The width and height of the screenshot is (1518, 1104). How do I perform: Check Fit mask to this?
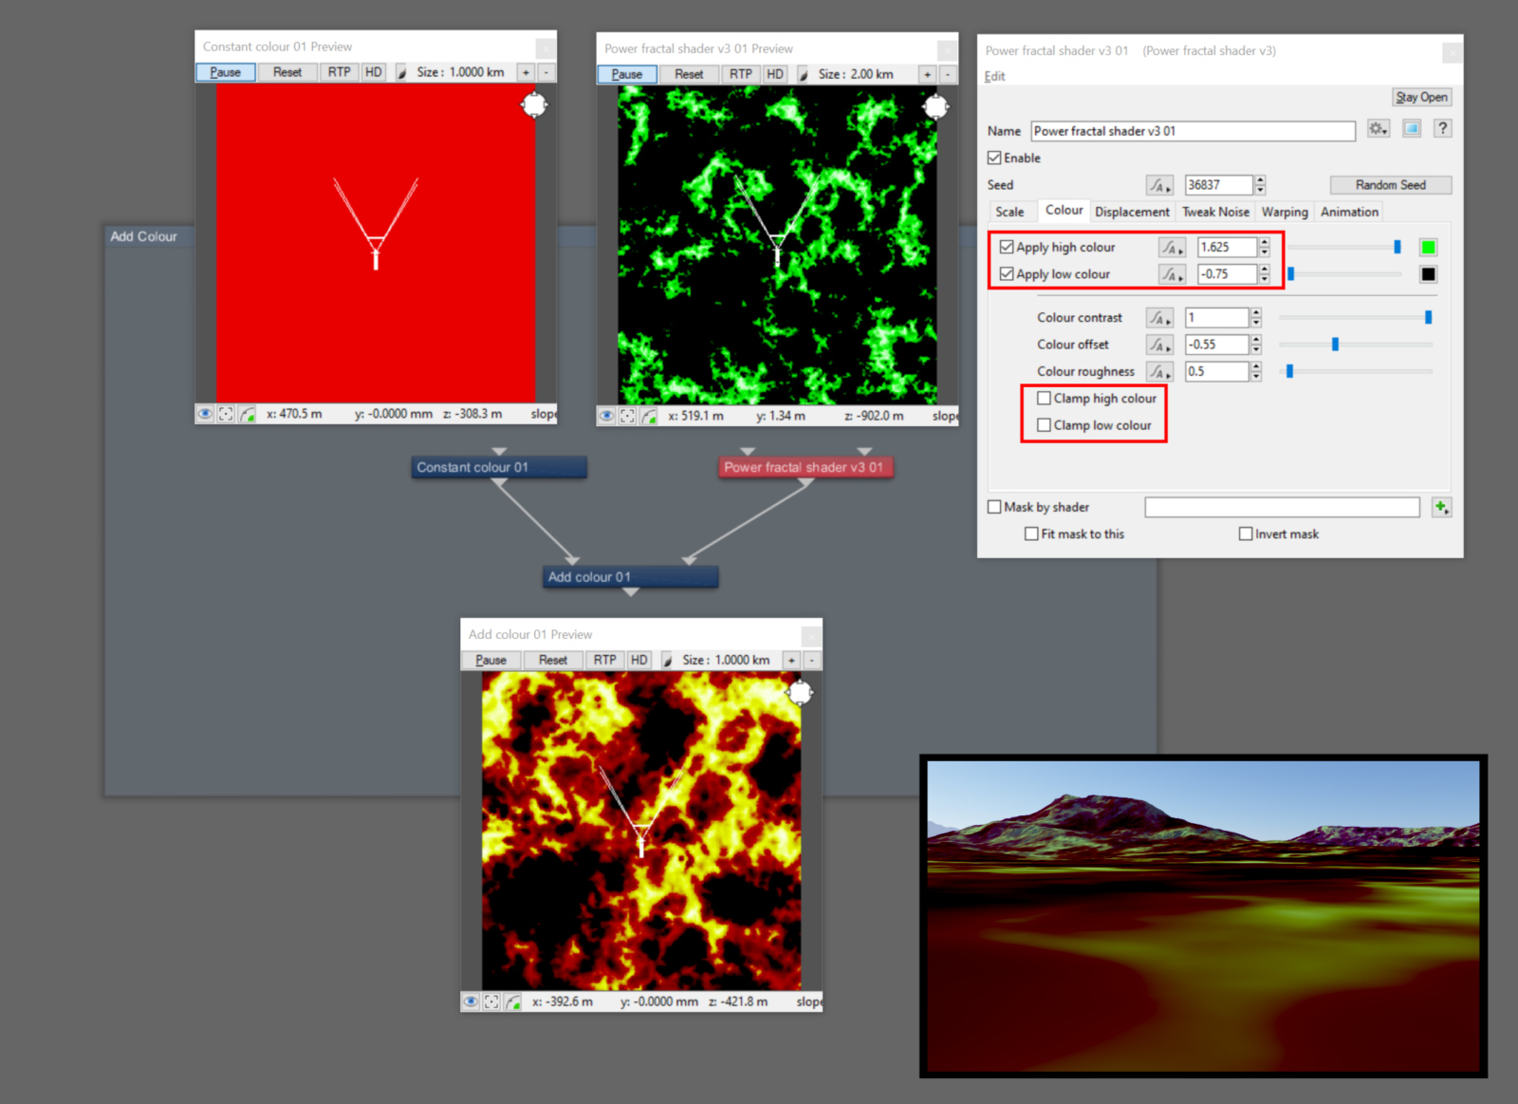[1031, 534]
